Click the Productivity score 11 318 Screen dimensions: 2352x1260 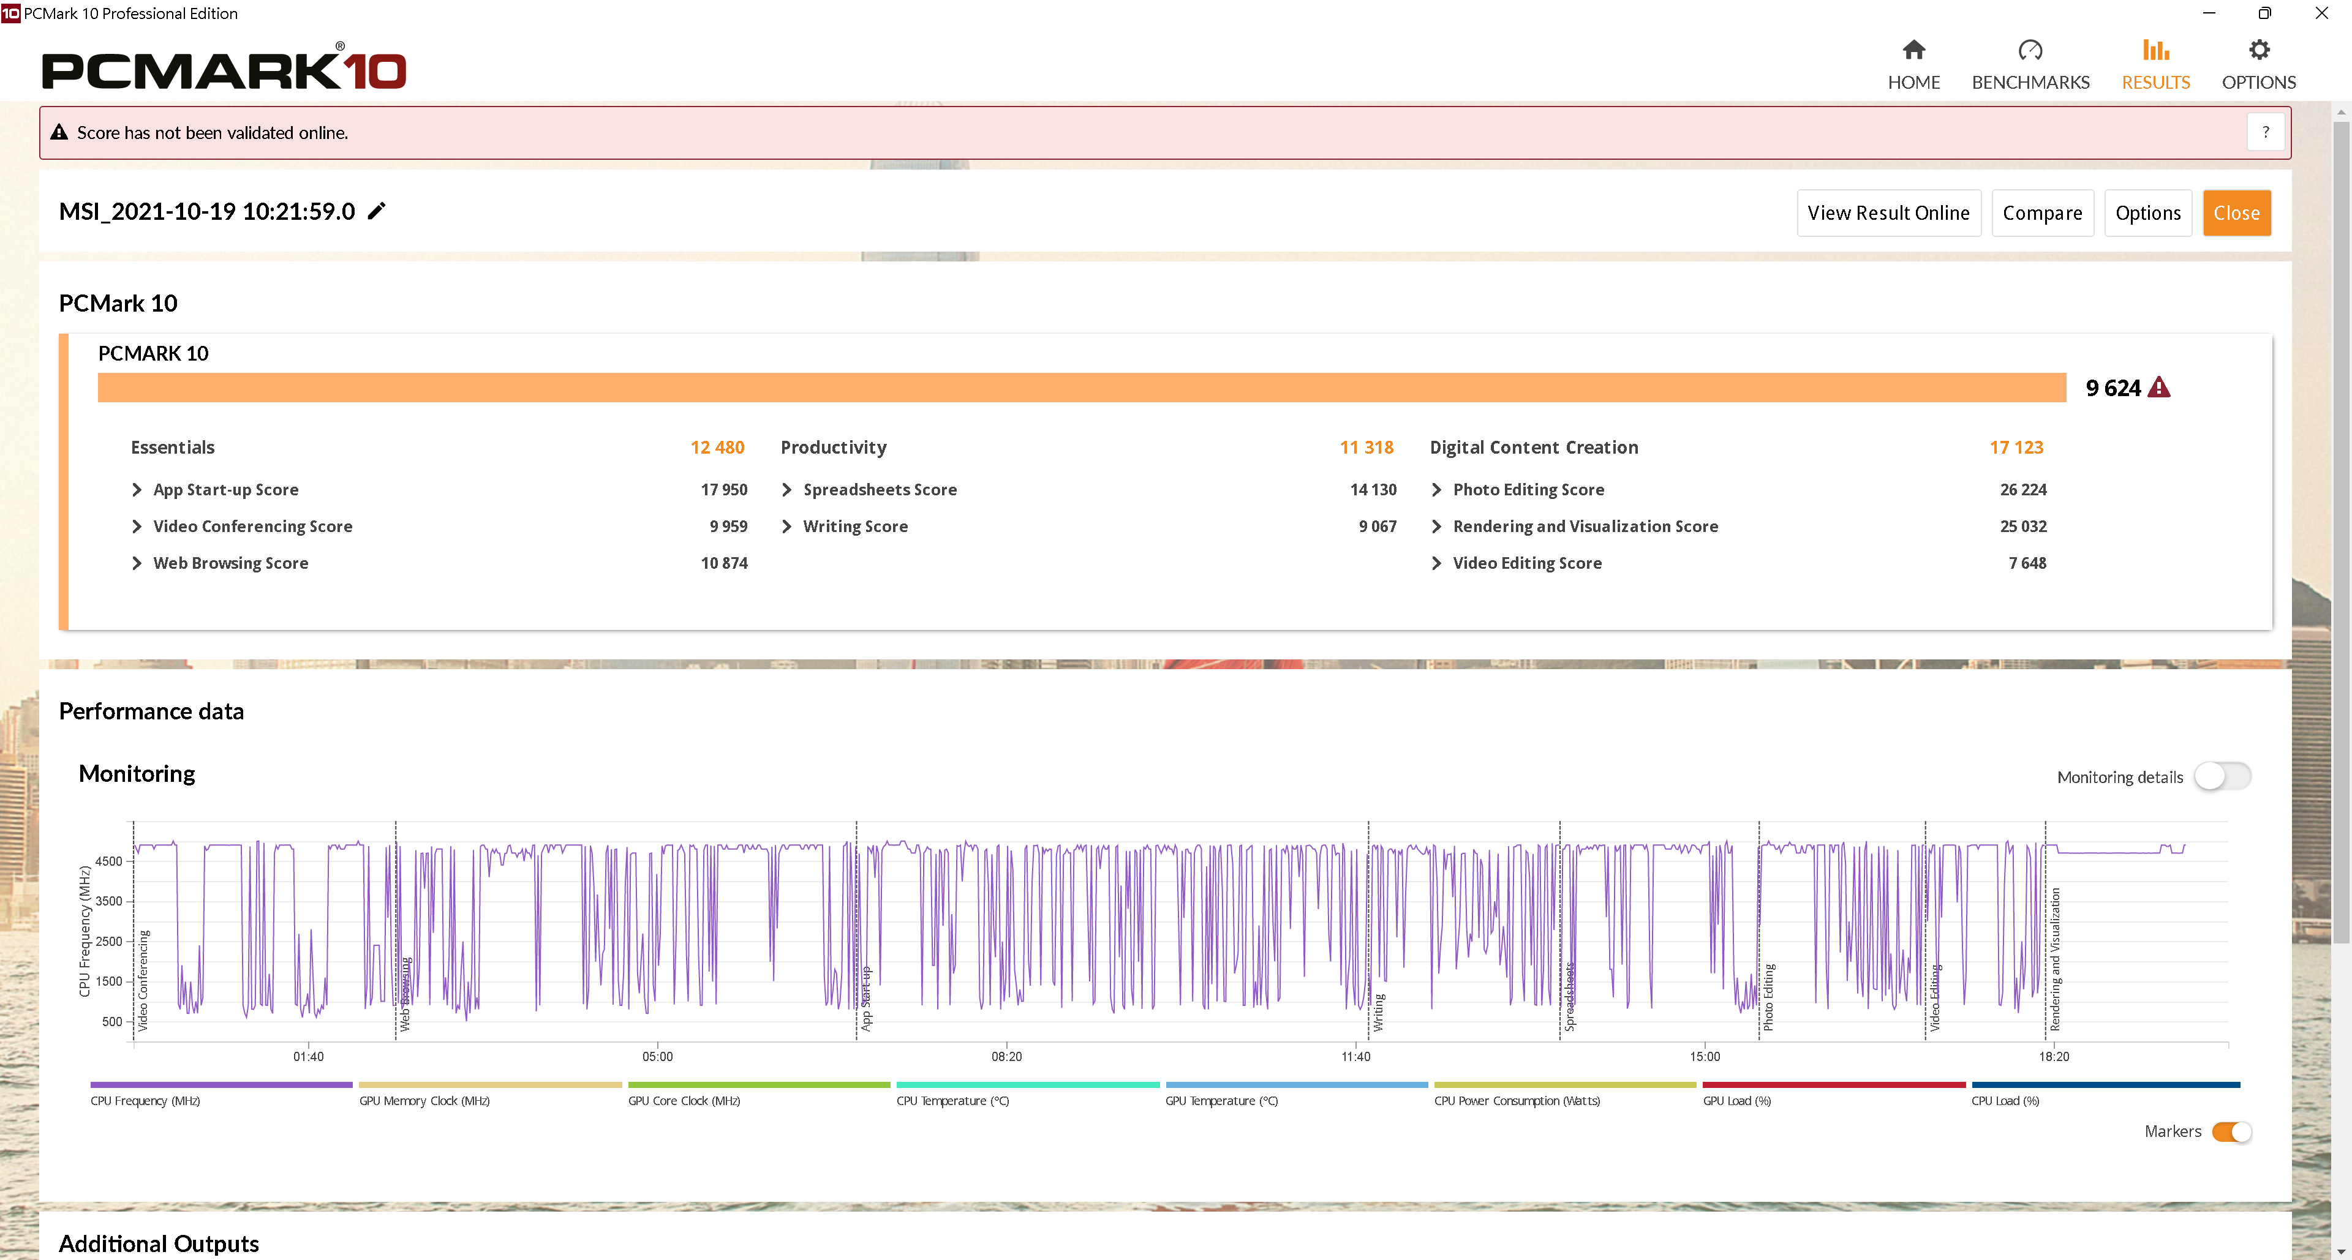[x=1366, y=447]
